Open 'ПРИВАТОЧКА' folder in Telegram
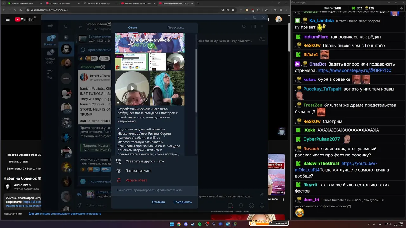This screenshot has height=228, width=406. pyautogui.click(x=50, y=57)
